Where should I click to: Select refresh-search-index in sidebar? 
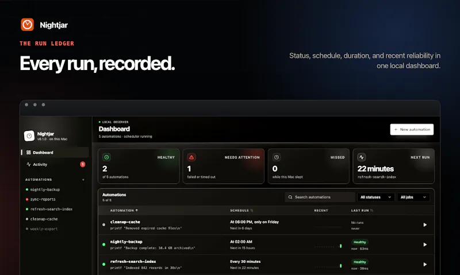click(x=49, y=209)
